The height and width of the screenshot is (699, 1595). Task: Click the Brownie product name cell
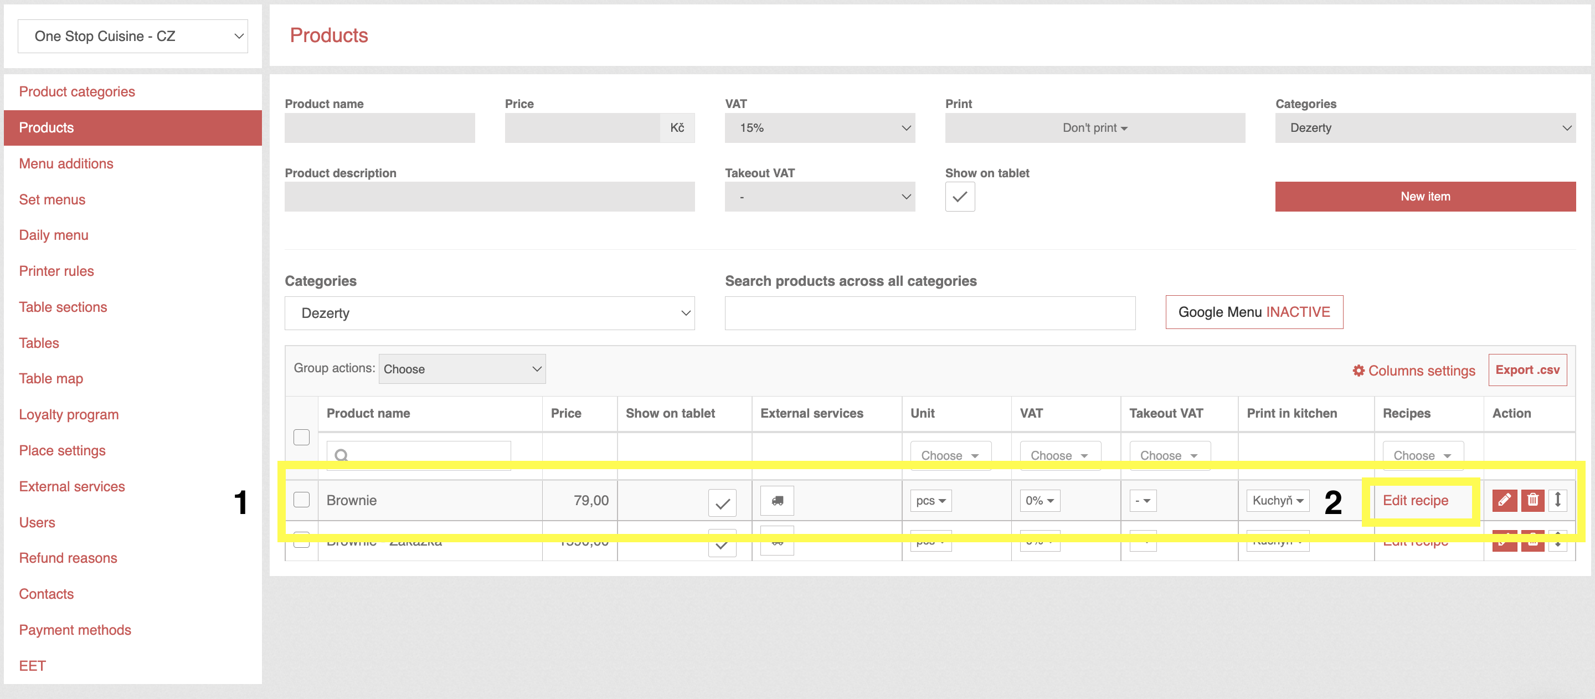tap(430, 500)
